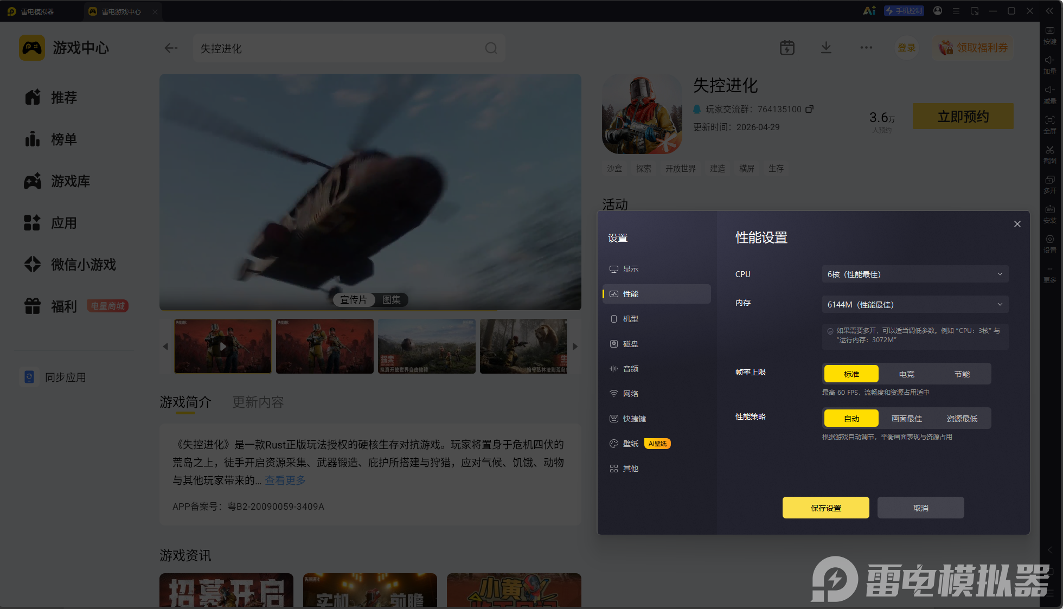
Task: Copy the player group number 764135100
Action: pos(809,109)
